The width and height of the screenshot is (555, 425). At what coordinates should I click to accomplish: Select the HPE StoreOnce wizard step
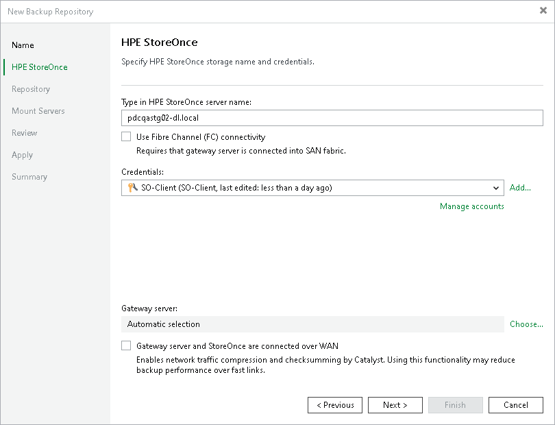[40, 67]
